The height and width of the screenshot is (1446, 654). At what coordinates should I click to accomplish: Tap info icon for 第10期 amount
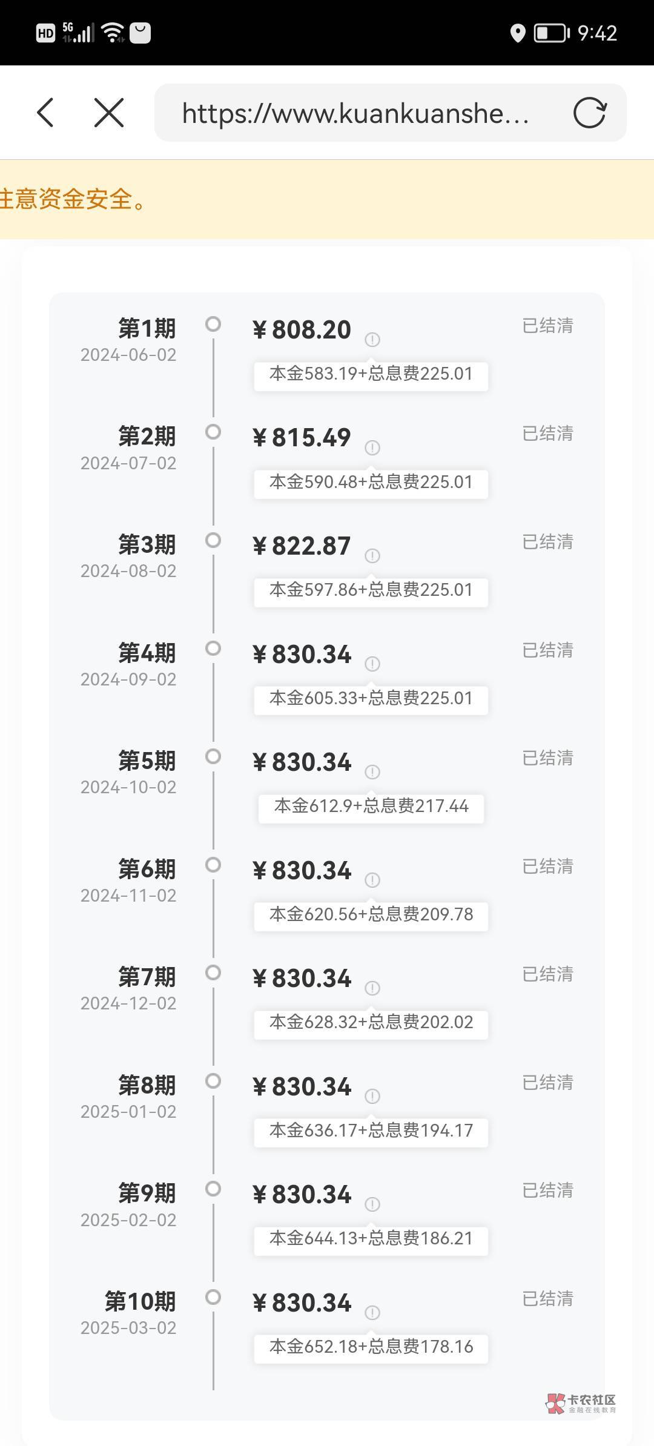372,1312
